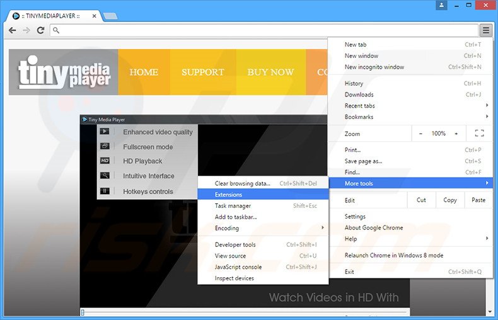Toggle fullscreen icon in Zoom row

[479, 134]
